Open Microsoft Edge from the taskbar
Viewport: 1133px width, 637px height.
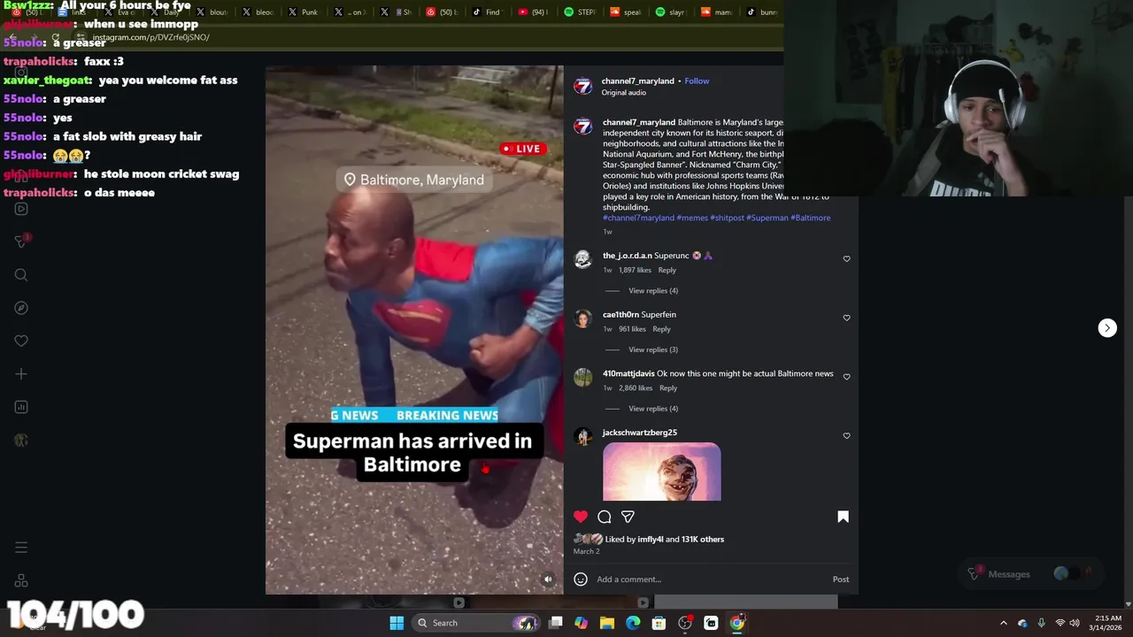click(x=633, y=623)
